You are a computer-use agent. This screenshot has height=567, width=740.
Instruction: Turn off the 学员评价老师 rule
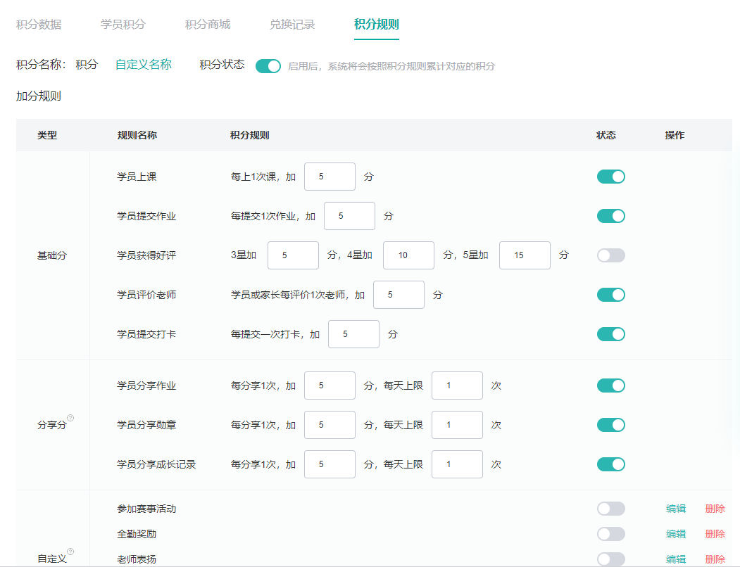tap(610, 295)
